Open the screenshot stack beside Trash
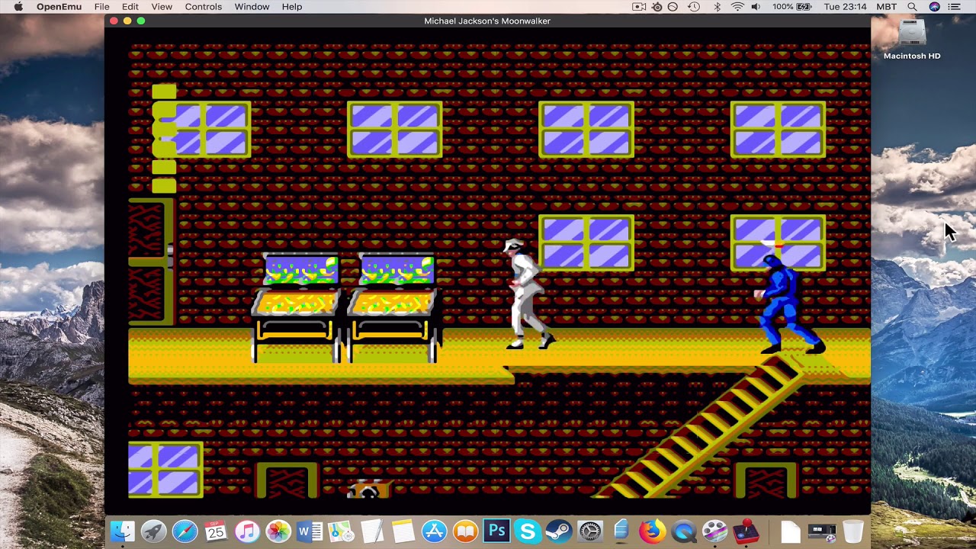Image resolution: width=976 pixels, height=549 pixels. point(822,531)
